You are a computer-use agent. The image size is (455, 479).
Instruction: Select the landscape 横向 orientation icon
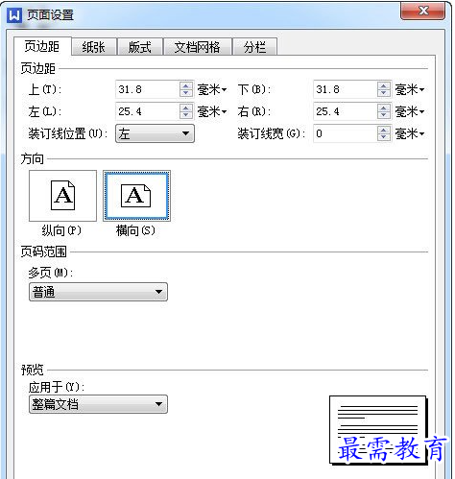[x=136, y=196]
